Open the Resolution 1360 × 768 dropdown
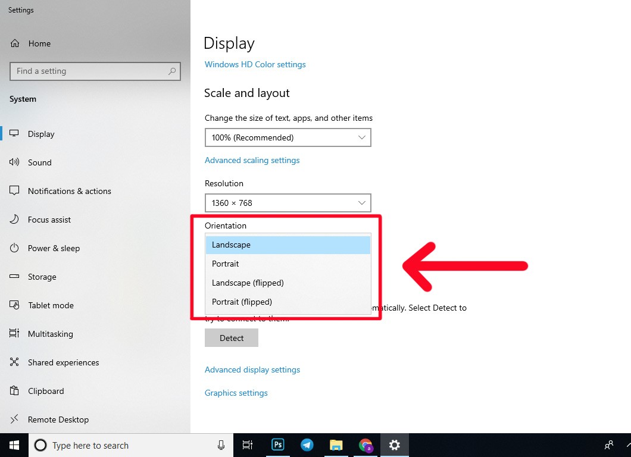Screen dimensions: 631x457 pyautogui.click(x=288, y=203)
